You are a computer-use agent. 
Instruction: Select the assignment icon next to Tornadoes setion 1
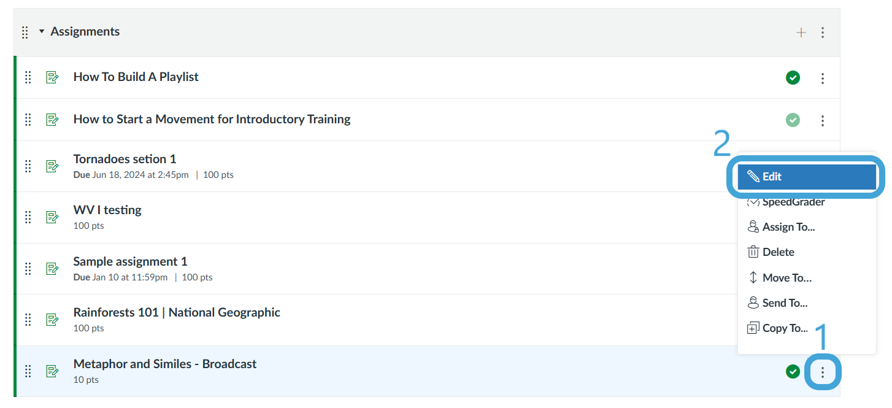tap(53, 166)
